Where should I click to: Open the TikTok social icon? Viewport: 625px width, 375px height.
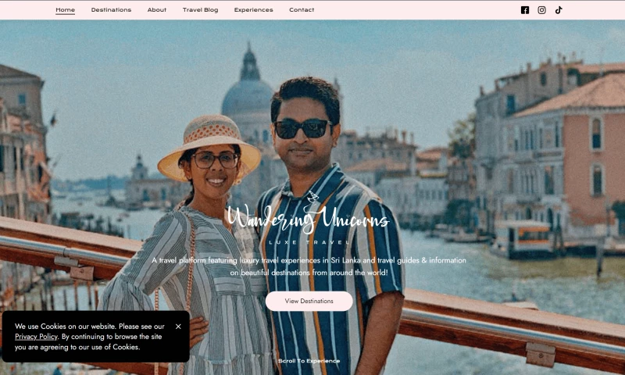pyautogui.click(x=559, y=10)
